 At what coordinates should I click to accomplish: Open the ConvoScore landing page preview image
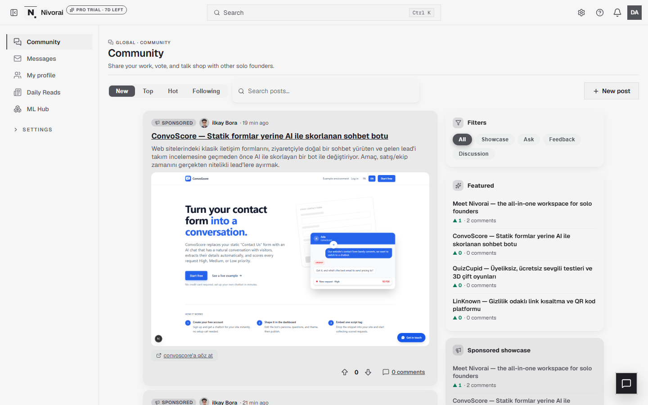pos(290,259)
